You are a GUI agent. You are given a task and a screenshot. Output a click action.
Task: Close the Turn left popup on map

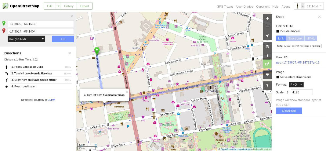pyautogui.click(x=127, y=92)
